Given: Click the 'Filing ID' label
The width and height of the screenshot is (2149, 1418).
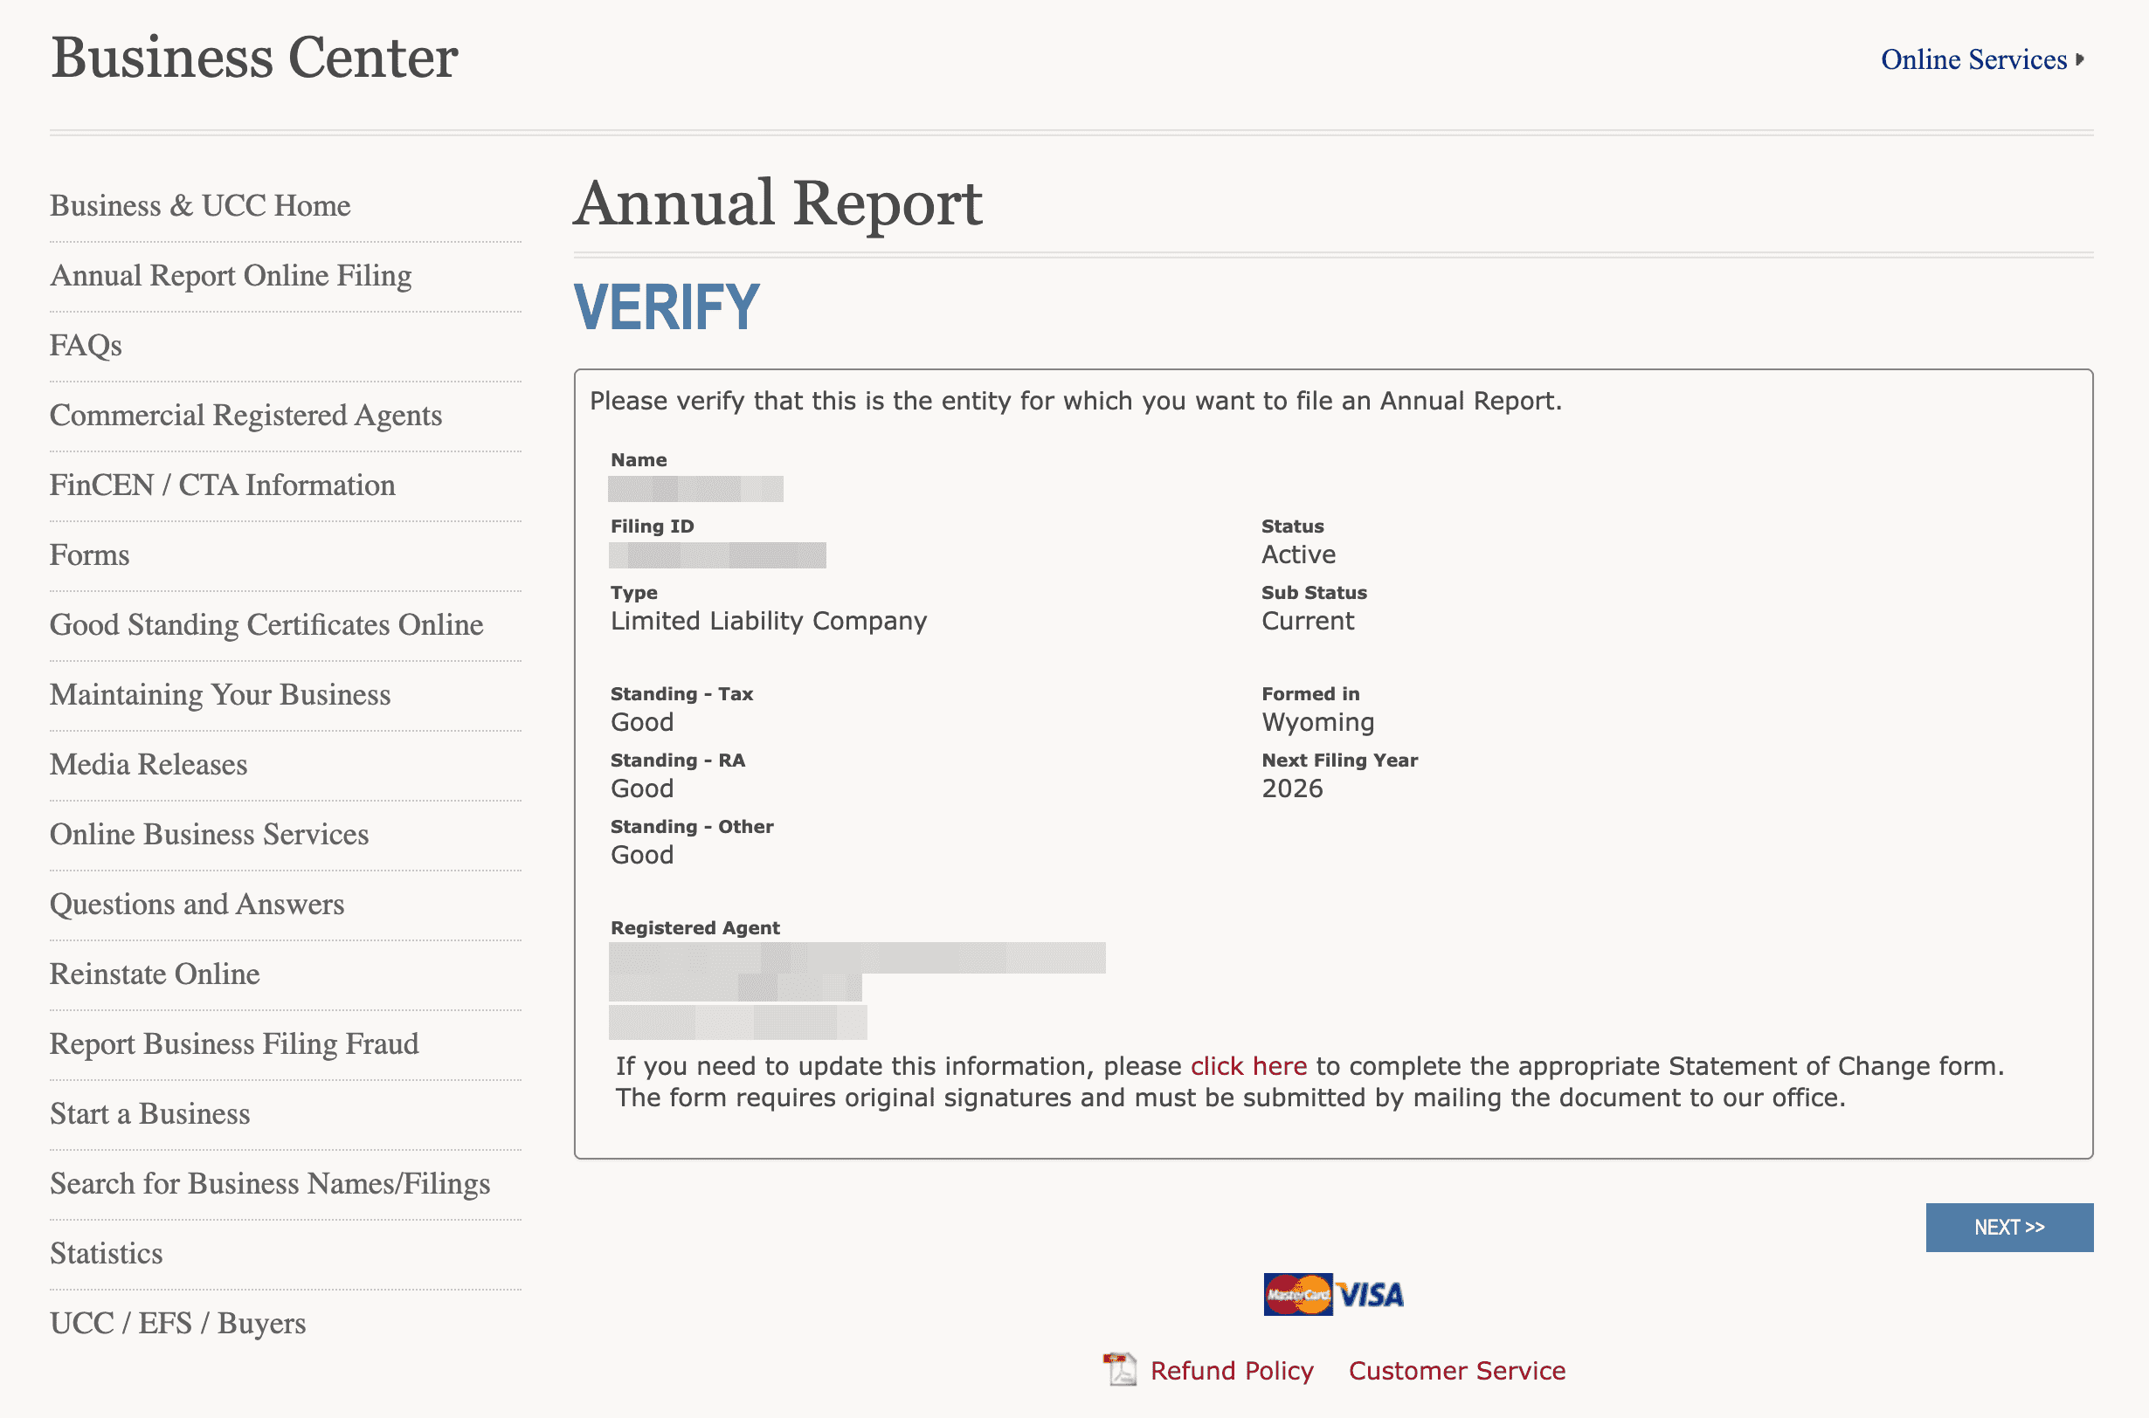Looking at the screenshot, I should pyautogui.click(x=652, y=527).
